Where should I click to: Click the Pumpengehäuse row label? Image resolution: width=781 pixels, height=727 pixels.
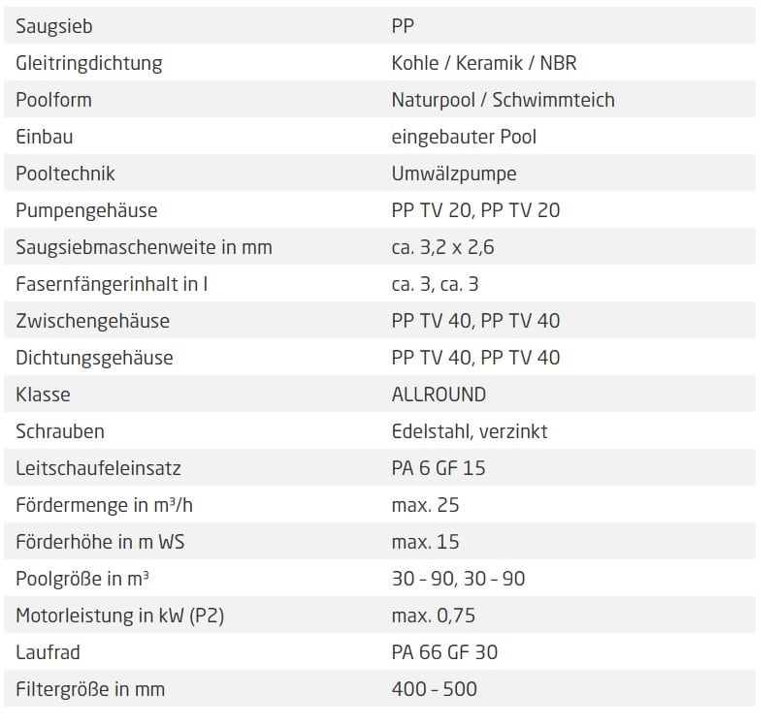(86, 210)
